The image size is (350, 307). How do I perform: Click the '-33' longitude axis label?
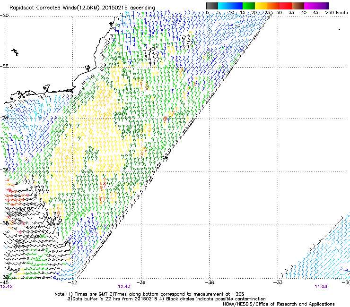pyautogui.click(x=278, y=282)
